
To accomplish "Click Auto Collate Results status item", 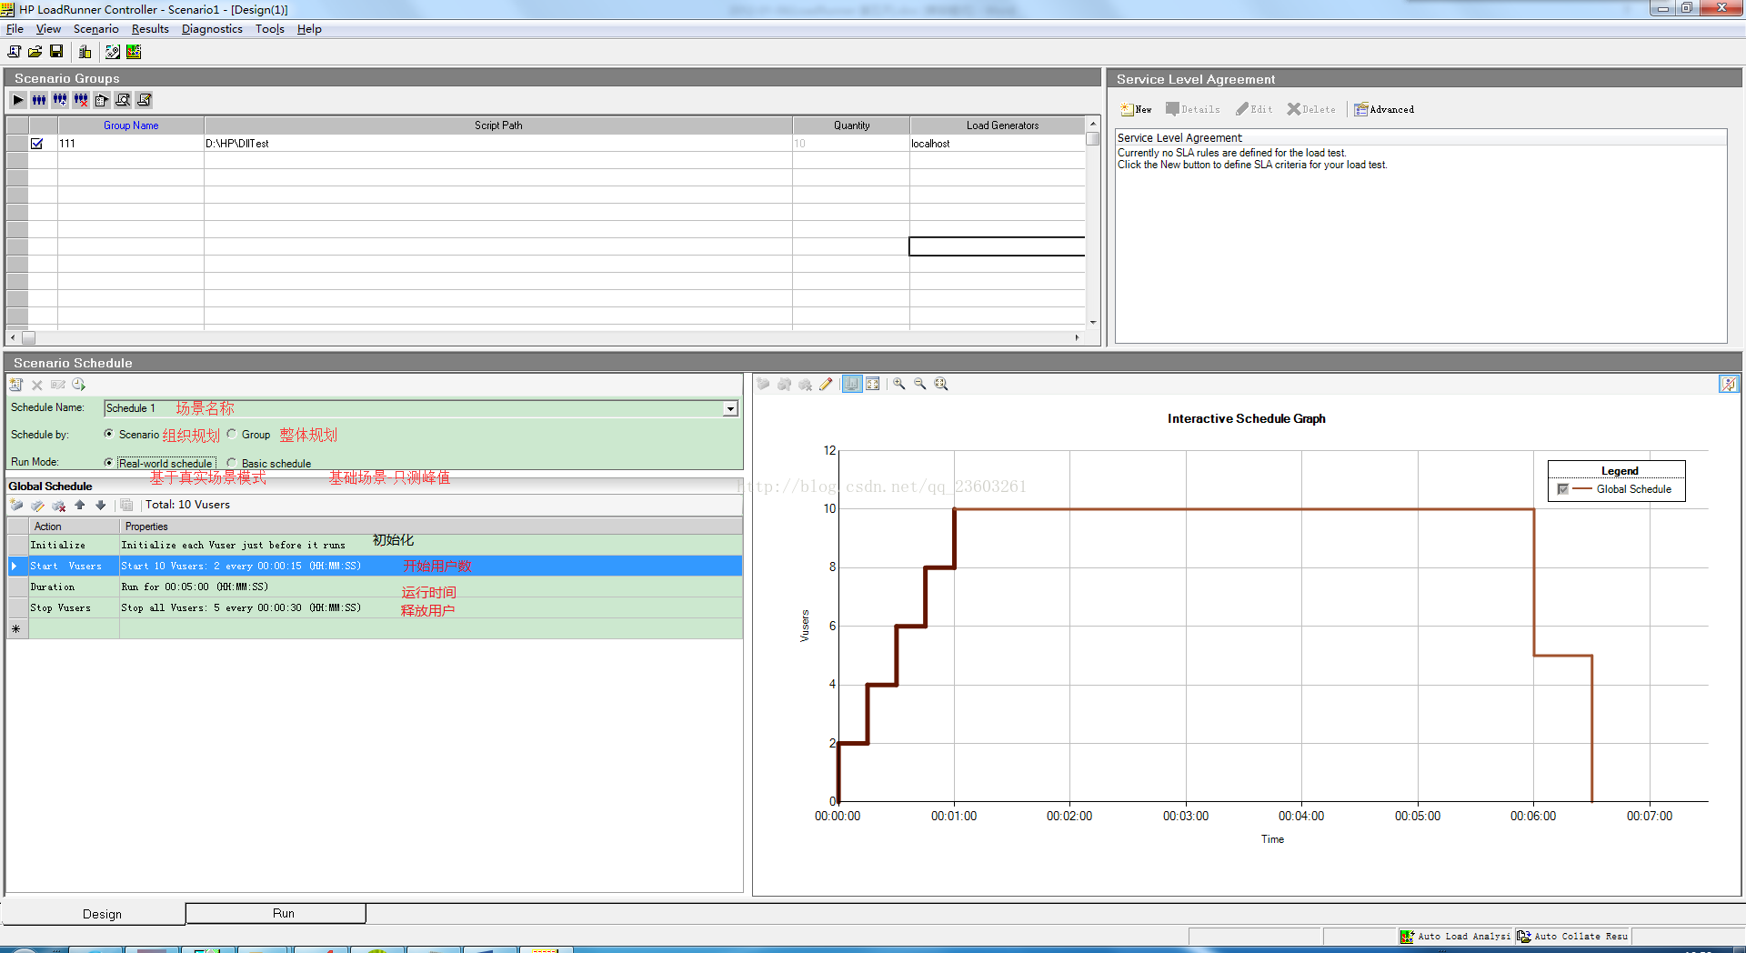I will pyautogui.click(x=1573, y=936).
